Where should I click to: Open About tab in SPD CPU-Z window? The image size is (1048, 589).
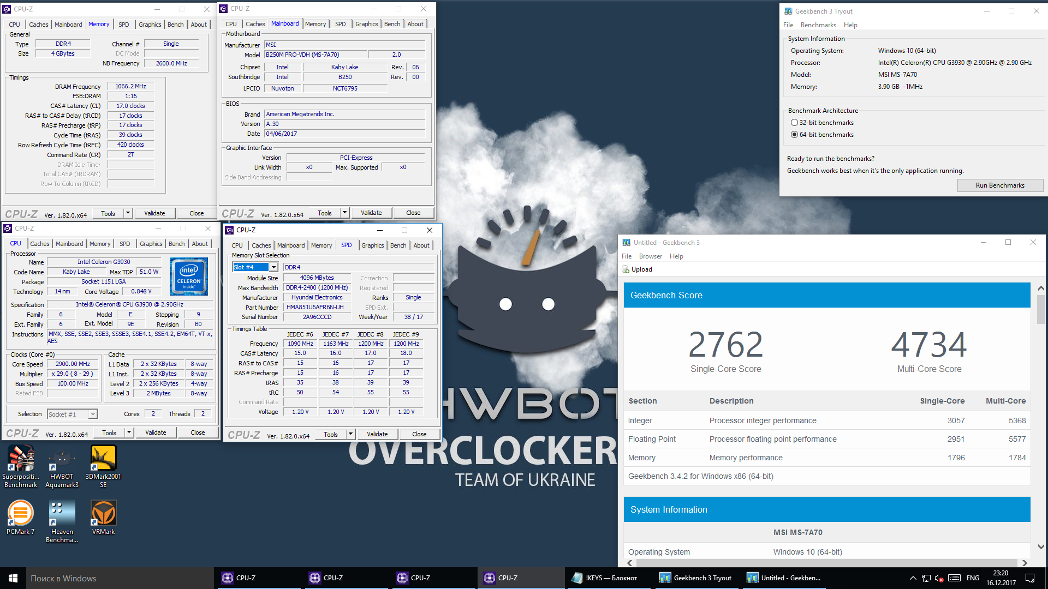tap(421, 245)
